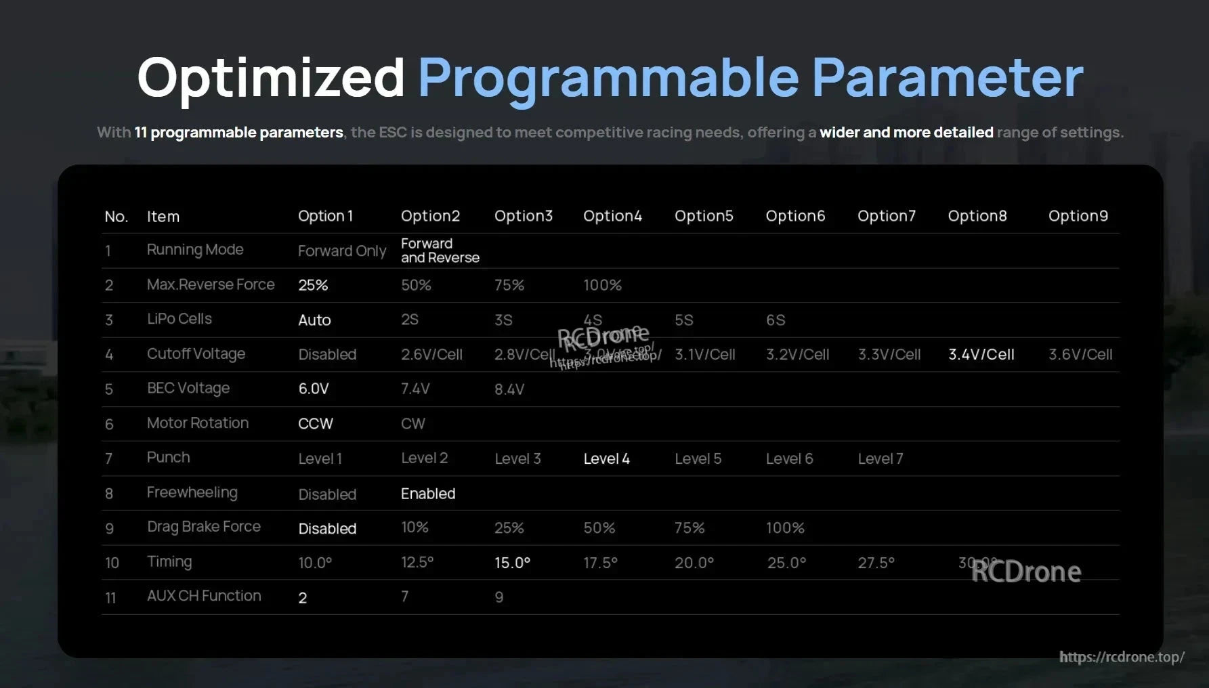The height and width of the screenshot is (688, 1209).
Task: Select "Forward and Reverse" running mode
Action: tap(440, 251)
